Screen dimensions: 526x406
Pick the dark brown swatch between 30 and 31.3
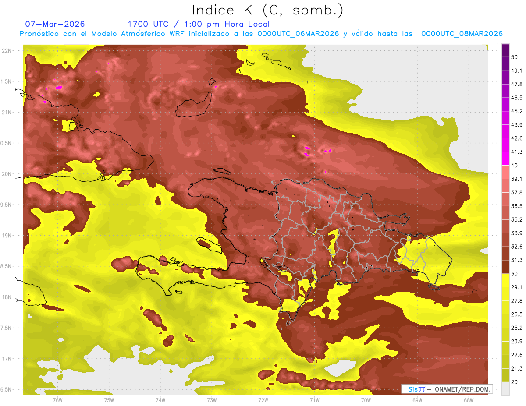tap(505, 267)
